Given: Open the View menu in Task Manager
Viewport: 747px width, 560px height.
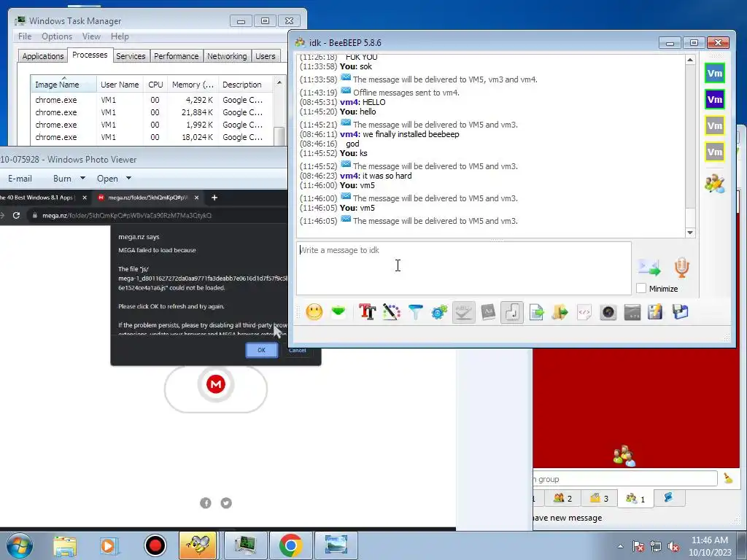Looking at the screenshot, I should coord(91,36).
